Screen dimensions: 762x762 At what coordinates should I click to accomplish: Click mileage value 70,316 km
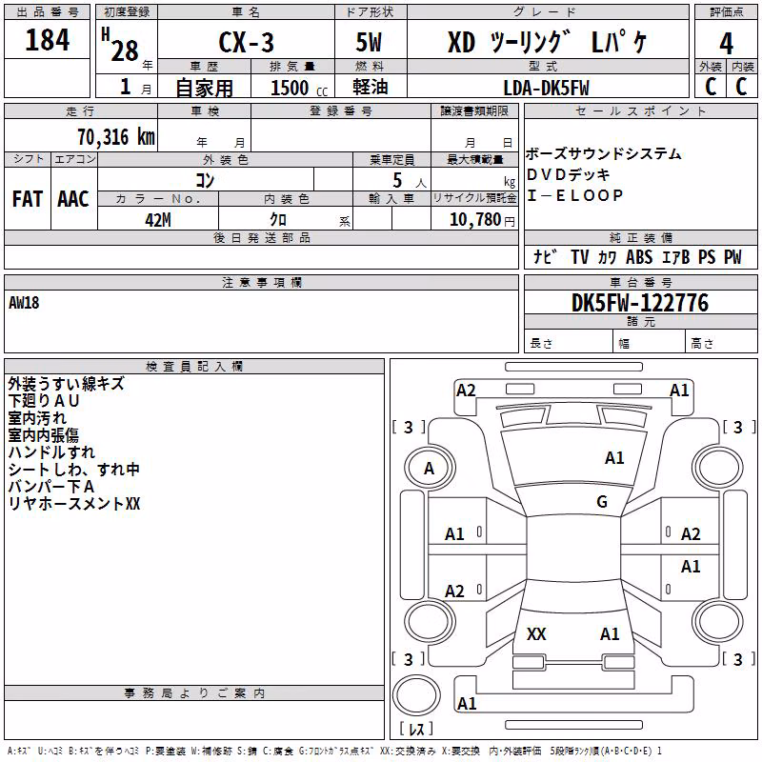116,137
